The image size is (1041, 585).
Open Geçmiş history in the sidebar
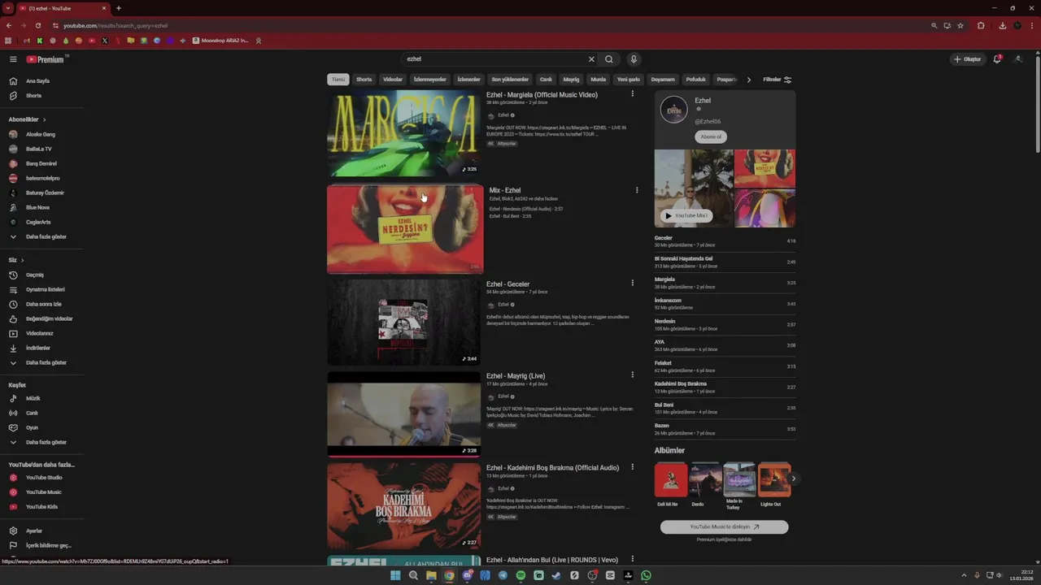click(34, 275)
